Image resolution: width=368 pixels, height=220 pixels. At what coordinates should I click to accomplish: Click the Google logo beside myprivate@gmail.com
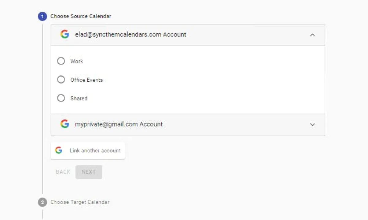pos(65,124)
